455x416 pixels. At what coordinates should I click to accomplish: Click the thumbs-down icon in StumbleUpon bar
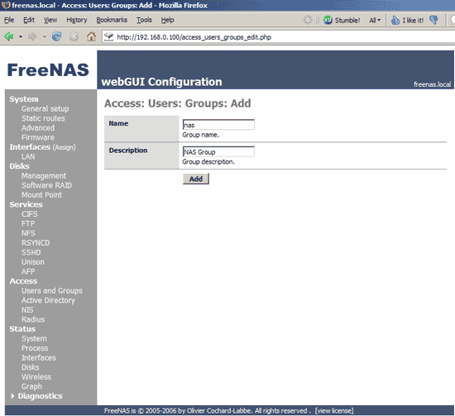[x=433, y=20]
